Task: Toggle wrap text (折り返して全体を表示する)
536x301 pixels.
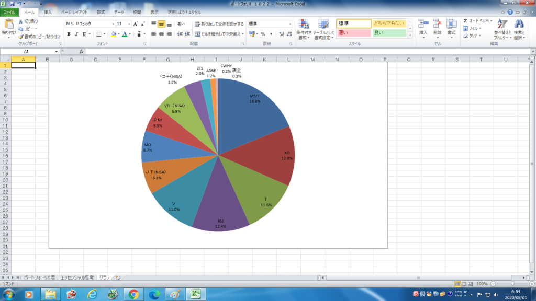Action: coord(219,24)
